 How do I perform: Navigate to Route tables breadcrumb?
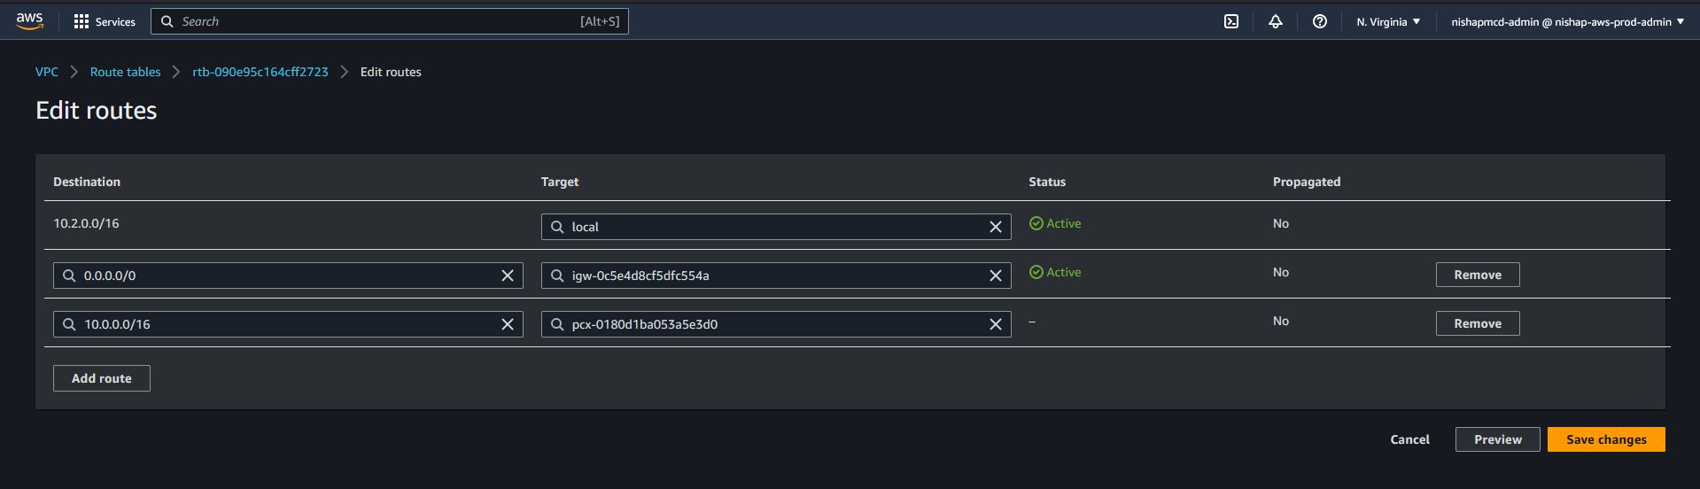pos(125,72)
